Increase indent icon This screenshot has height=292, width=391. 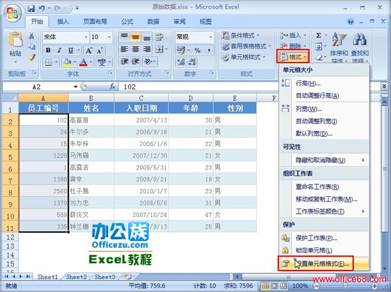(x=136, y=61)
